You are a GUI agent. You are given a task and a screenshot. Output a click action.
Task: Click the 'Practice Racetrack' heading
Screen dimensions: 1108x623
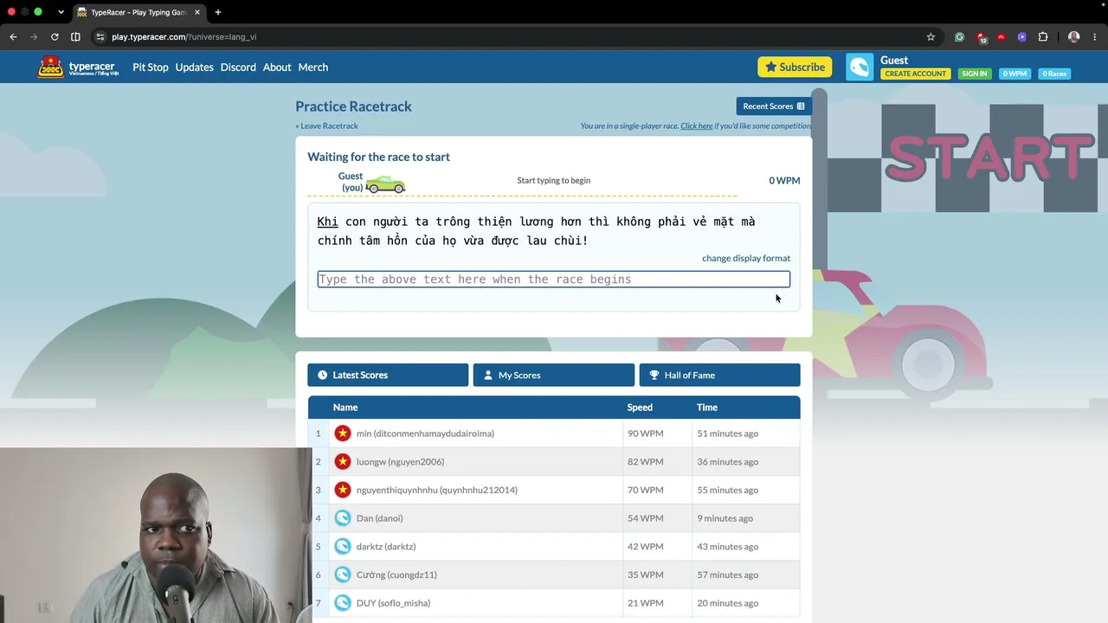(353, 106)
